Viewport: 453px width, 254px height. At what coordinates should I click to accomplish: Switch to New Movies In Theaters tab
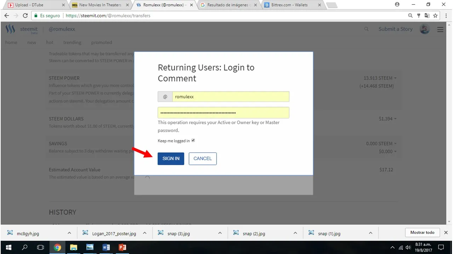coord(100,5)
